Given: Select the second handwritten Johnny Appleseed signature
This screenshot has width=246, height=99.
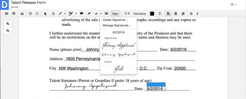Looking at the screenshot, I should pyautogui.click(x=118, y=54).
